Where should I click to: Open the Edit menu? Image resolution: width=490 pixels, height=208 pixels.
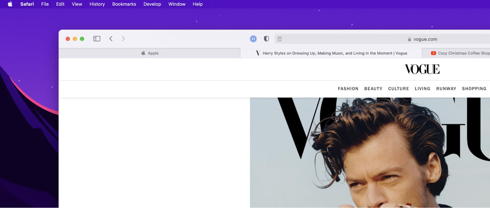click(x=60, y=4)
